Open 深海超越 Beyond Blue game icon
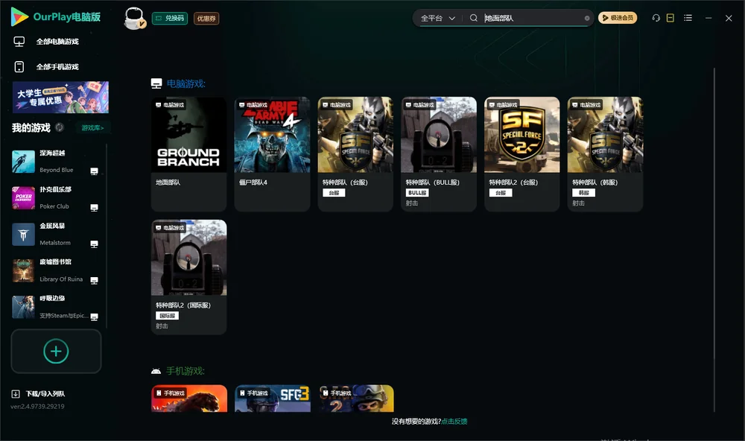 point(23,162)
